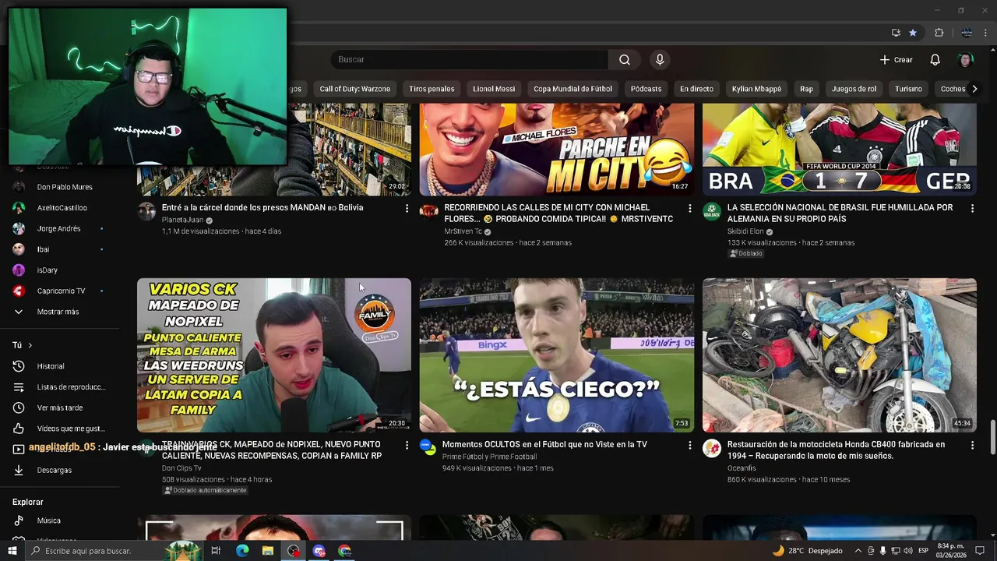The height and width of the screenshot is (561, 997).
Task: Expand the Tú section chevron
Action: point(30,345)
